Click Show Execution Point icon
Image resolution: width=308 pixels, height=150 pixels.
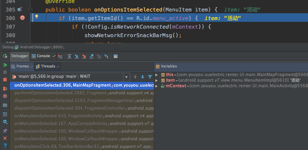click(60, 57)
